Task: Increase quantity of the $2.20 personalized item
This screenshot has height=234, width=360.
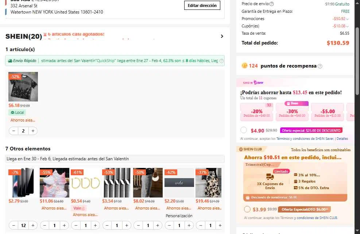Action: pos(189,226)
